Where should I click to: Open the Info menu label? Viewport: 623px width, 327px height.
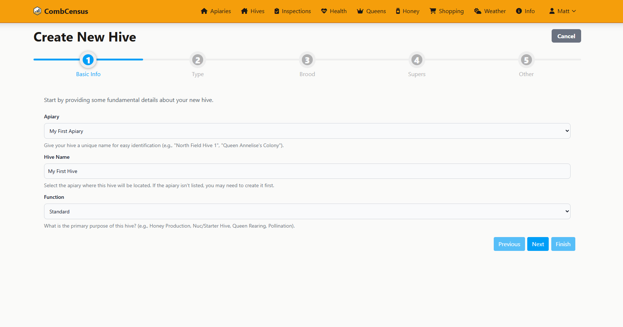click(530, 11)
